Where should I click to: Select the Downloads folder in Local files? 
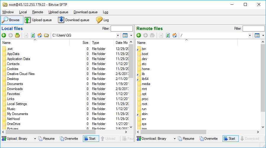15,89
